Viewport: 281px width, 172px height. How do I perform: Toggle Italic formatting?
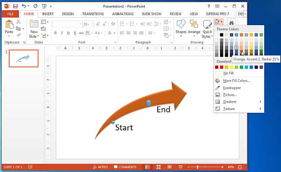point(62,33)
